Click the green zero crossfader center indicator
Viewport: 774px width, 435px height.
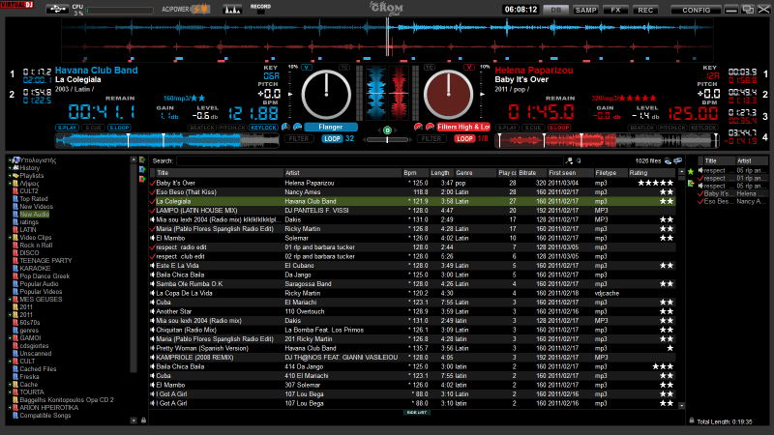pyautogui.click(x=387, y=130)
